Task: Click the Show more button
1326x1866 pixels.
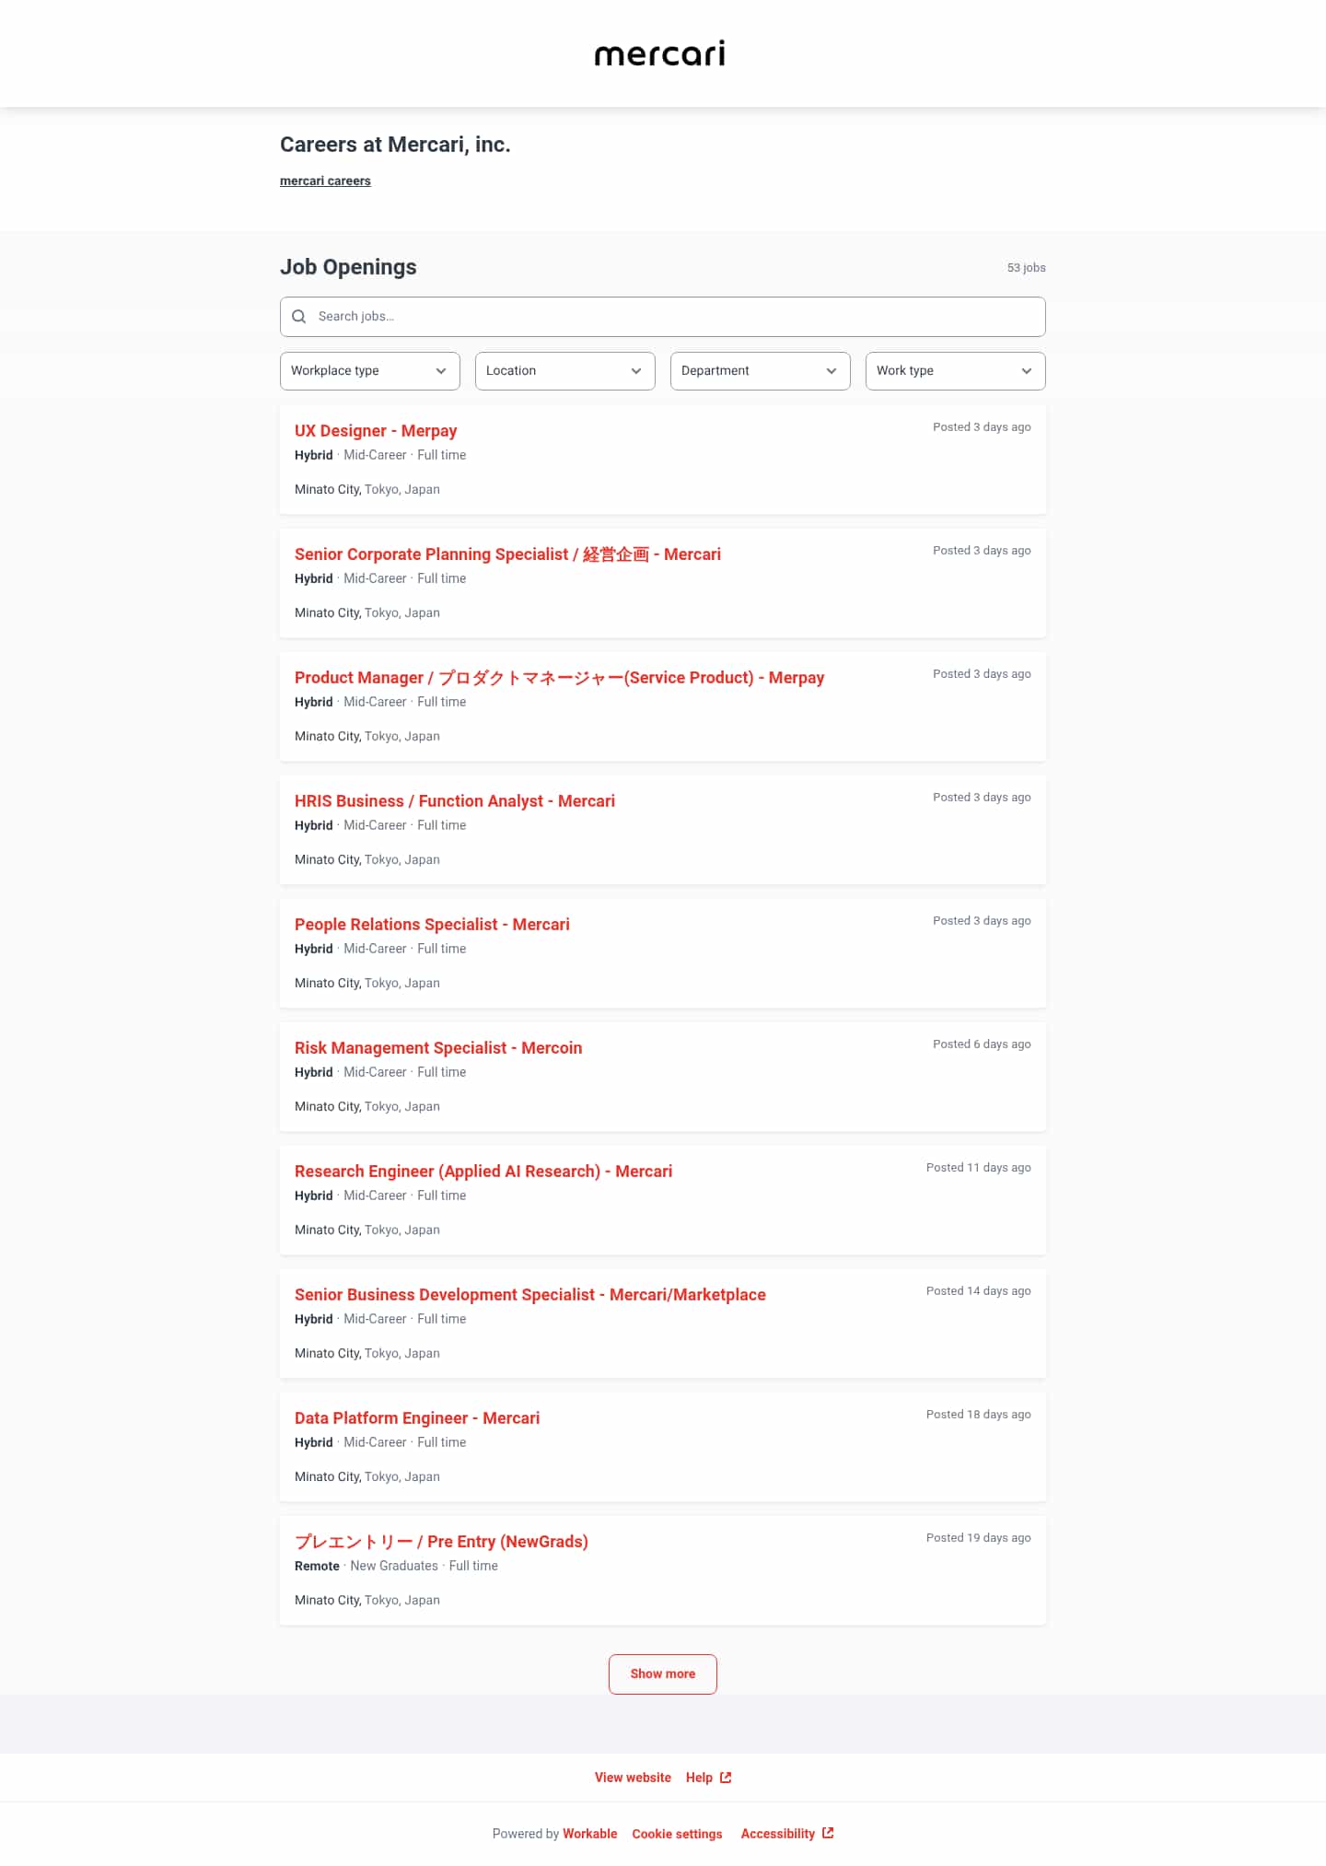Action: (663, 1674)
